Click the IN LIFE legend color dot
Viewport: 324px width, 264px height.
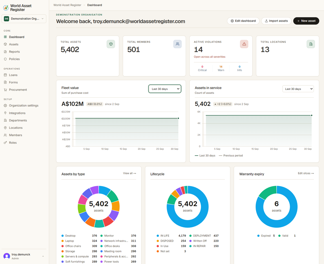158,236
